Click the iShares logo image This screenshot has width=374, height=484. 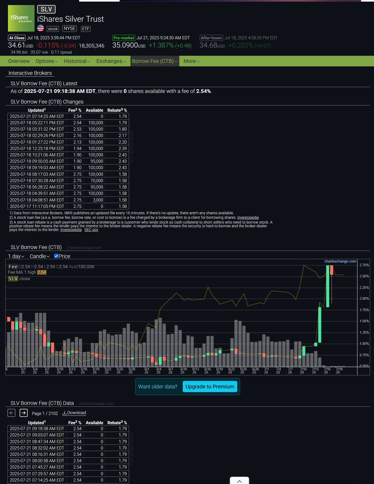coord(21,19)
